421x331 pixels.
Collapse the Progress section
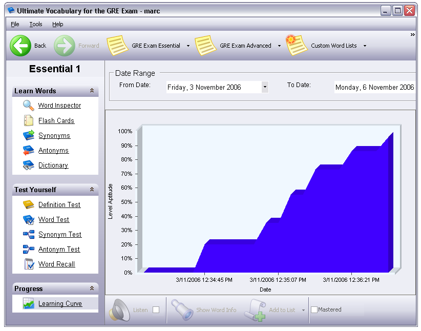point(92,288)
